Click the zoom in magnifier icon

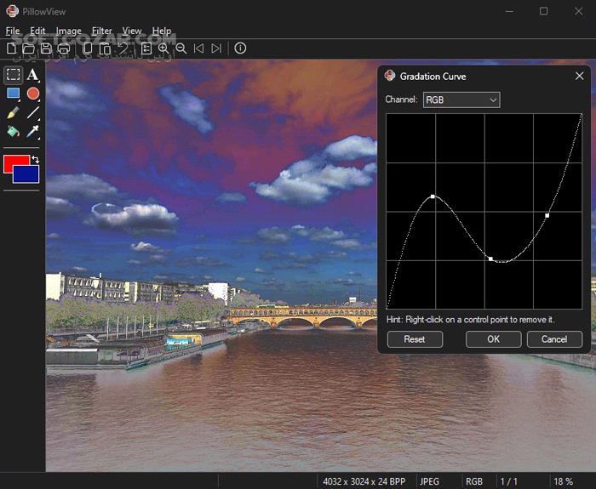pos(163,48)
